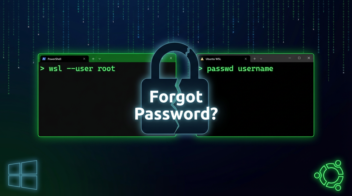Maximize the Ubuntu WSL window
352x196 pixels.
coord(299,58)
